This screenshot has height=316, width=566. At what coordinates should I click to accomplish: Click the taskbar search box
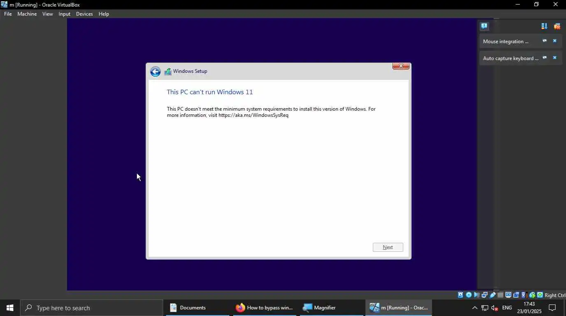[x=92, y=308]
